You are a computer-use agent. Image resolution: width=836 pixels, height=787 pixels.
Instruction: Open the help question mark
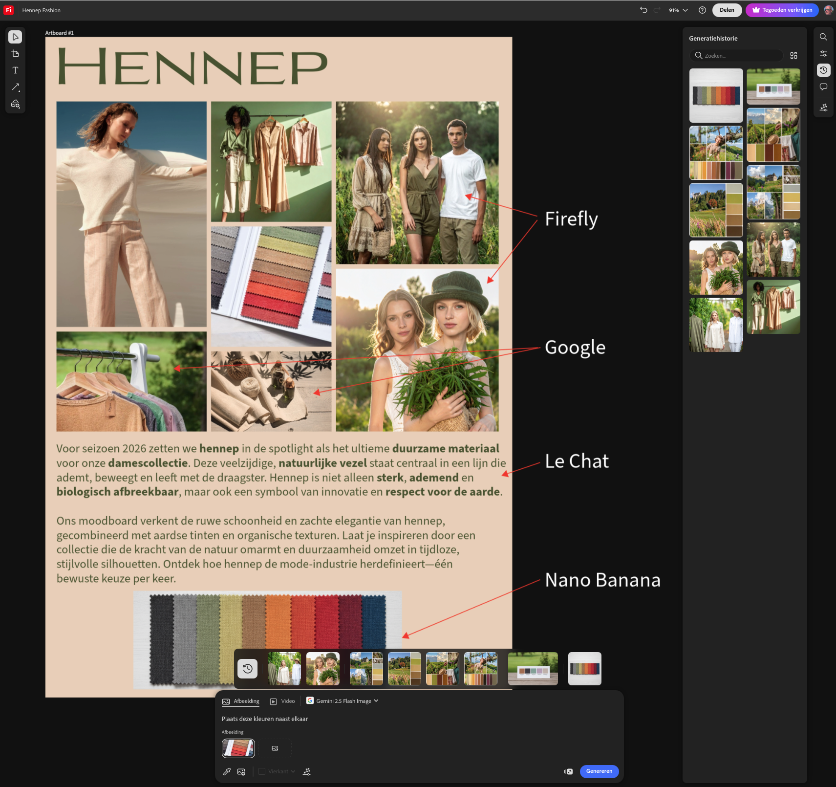pos(702,10)
